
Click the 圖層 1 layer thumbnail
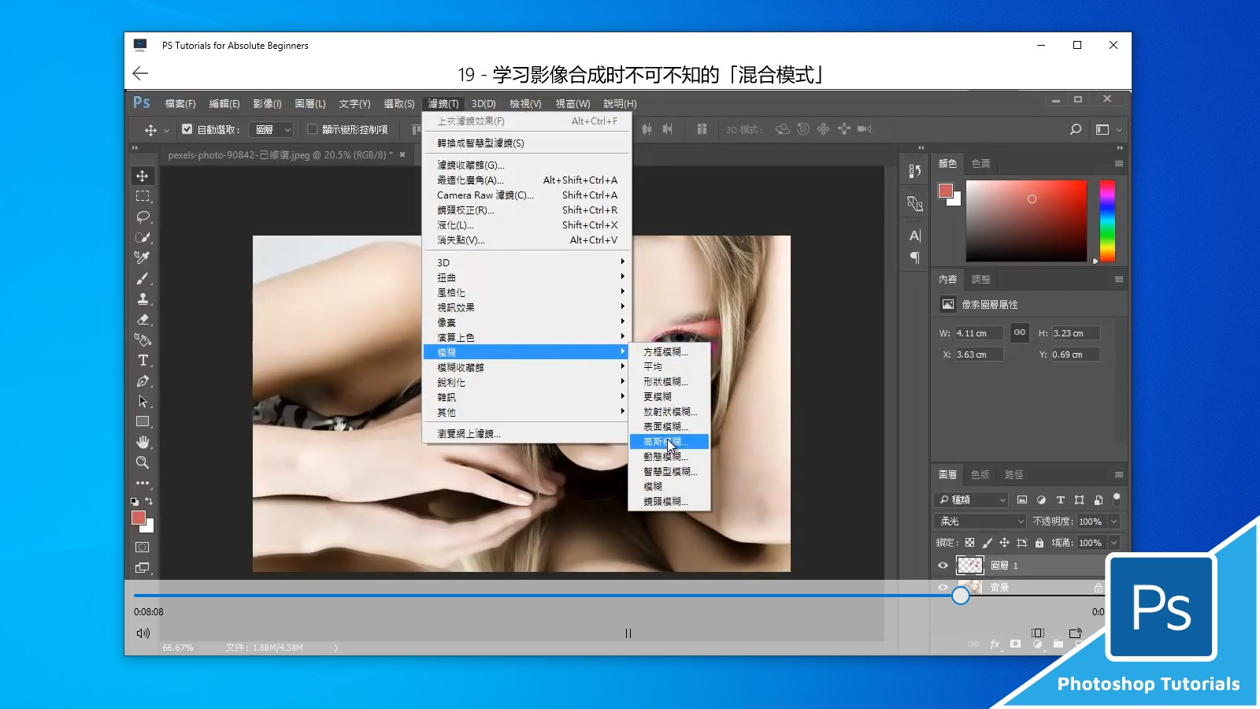click(x=969, y=565)
